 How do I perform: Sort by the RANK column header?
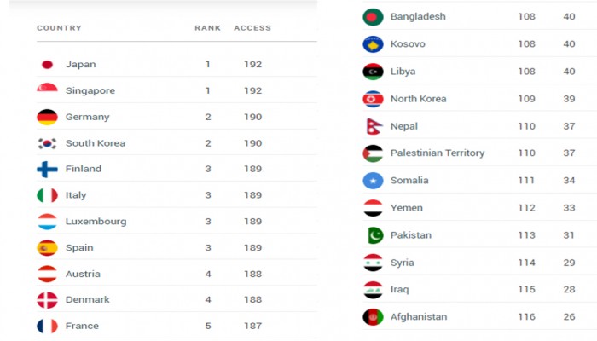(x=208, y=28)
